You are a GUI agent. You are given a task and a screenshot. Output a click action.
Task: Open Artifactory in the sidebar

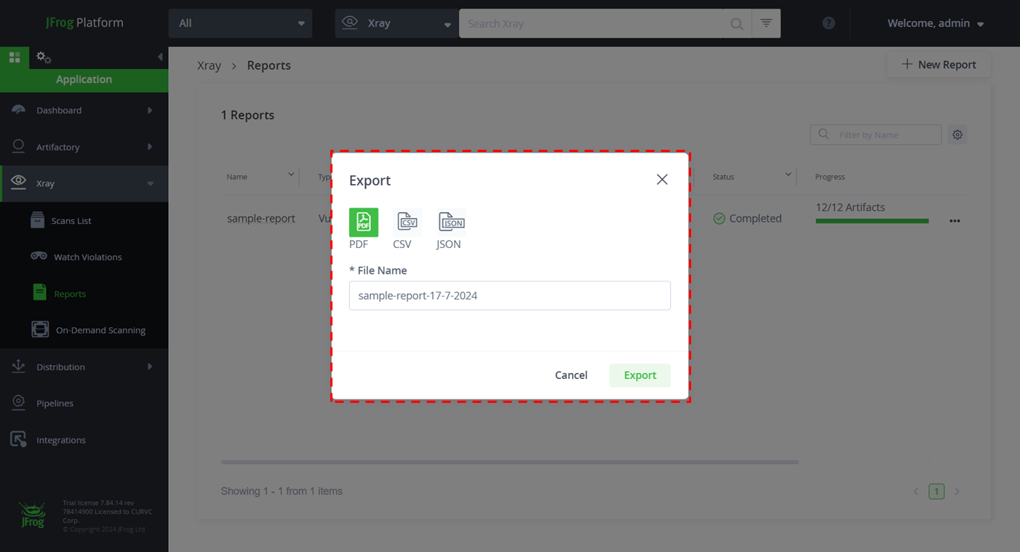tap(84, 147)
